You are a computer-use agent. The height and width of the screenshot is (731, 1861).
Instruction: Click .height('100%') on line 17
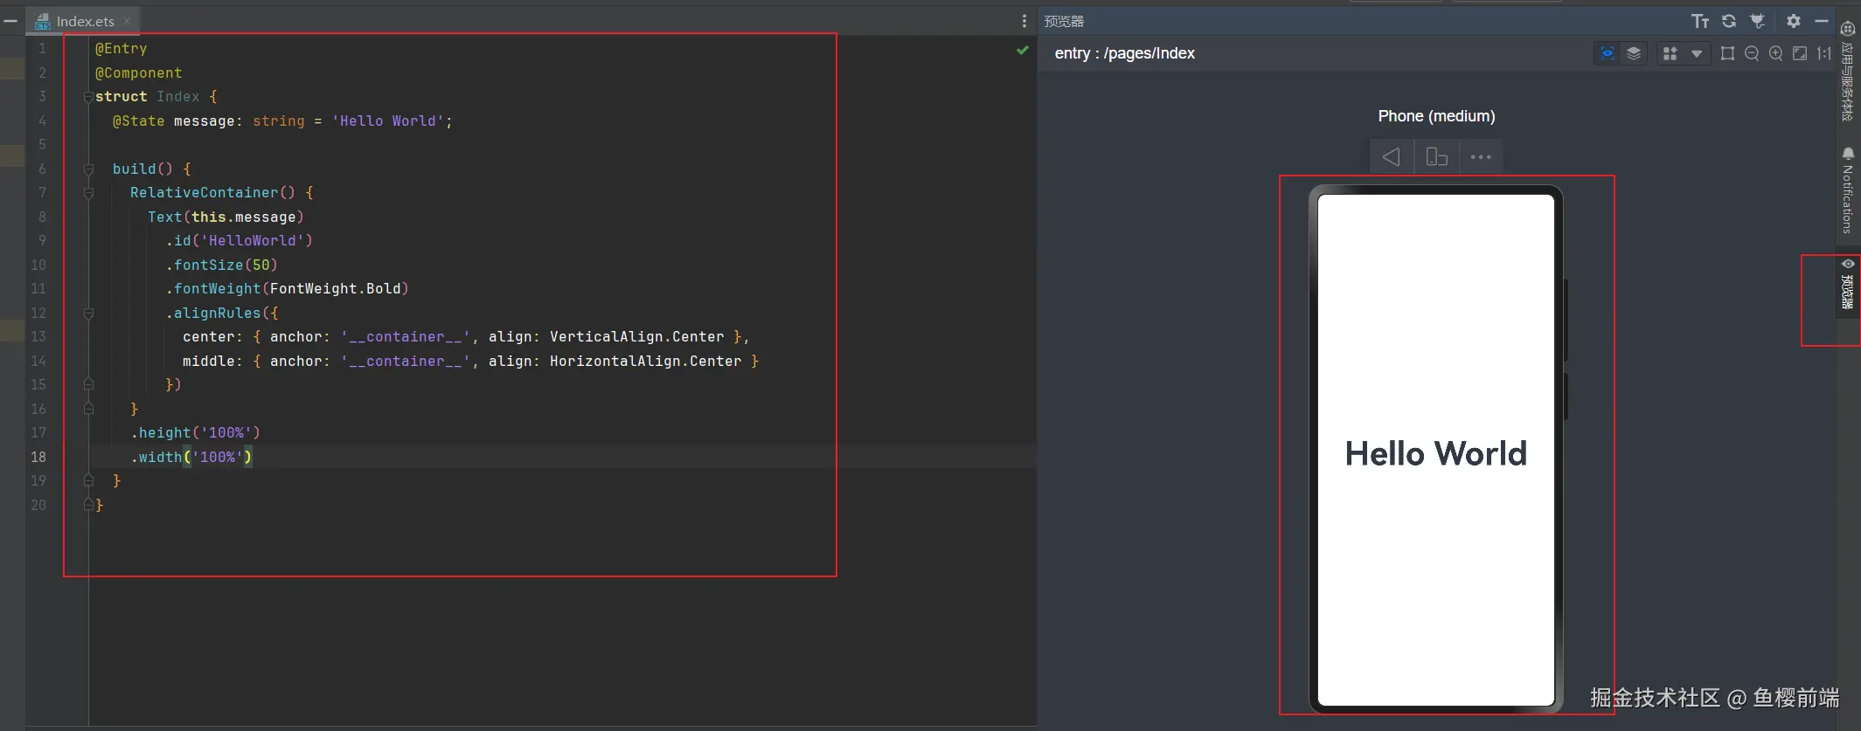click(x=195, y=433)
